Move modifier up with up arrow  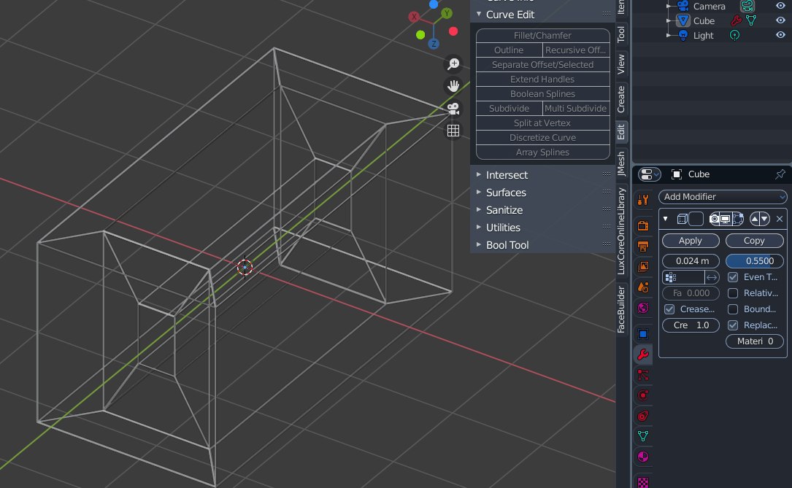(x=755, y=219)
